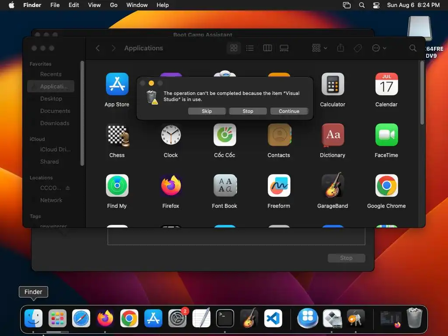Open Terminal from the Dock
This screenshot has width=448, height=336.
tap(225, 318)
